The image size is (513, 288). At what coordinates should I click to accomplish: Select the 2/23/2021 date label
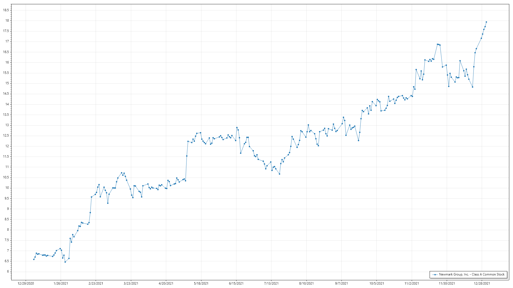point(96,283)
